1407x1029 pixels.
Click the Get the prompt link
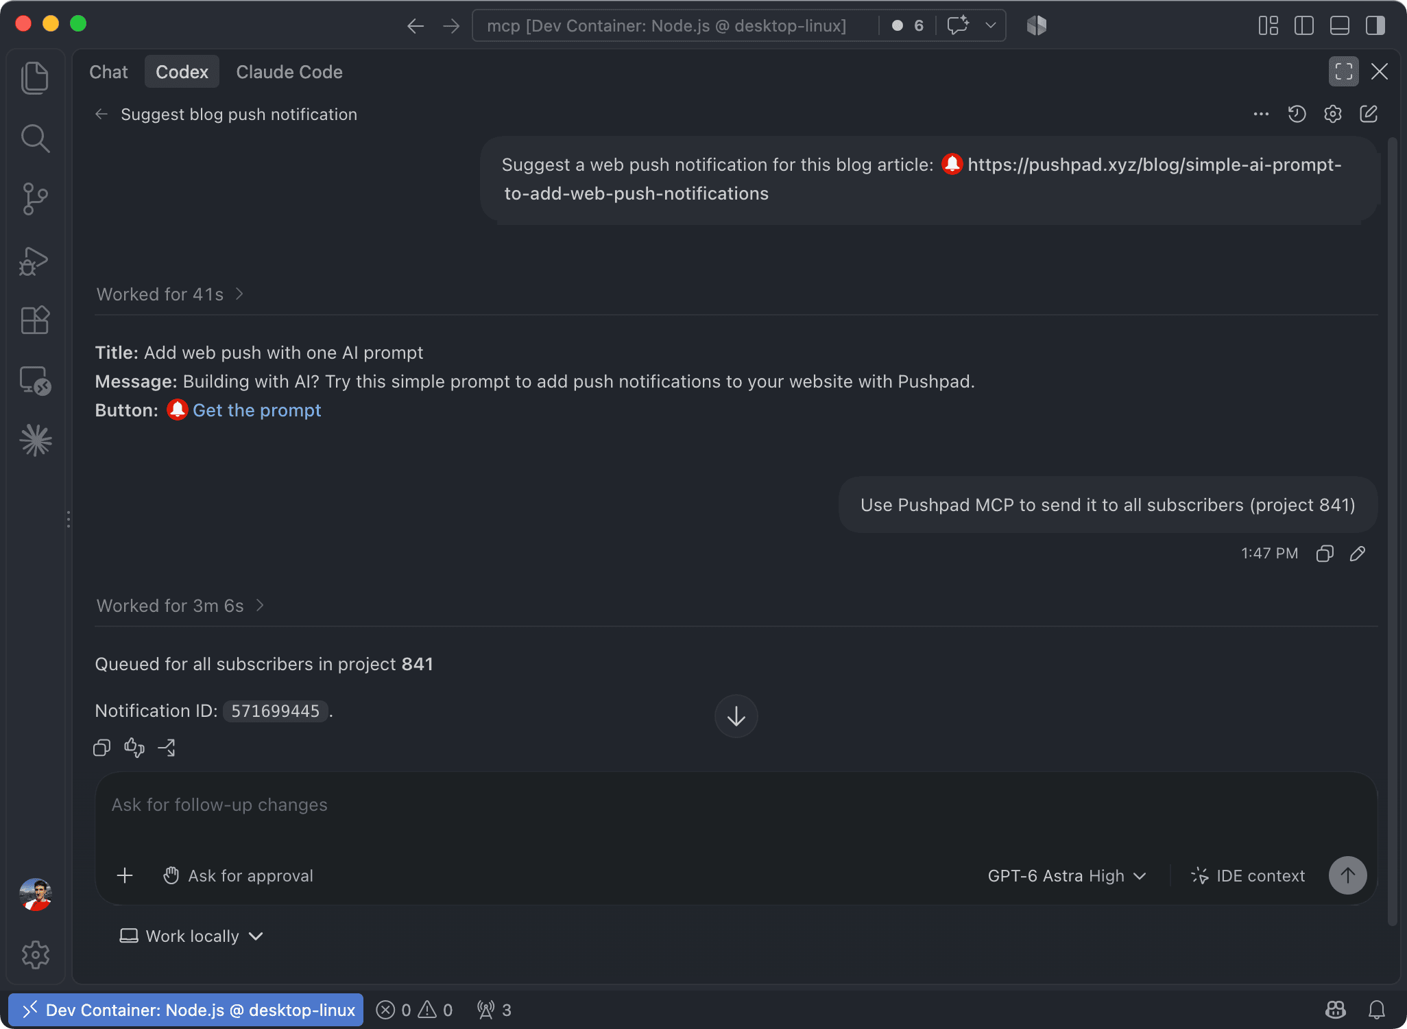click(256, 410)
